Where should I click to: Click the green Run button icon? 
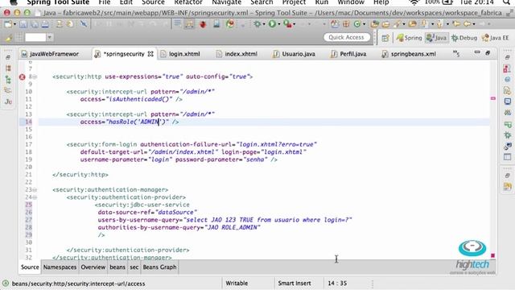tap(272, 24)
